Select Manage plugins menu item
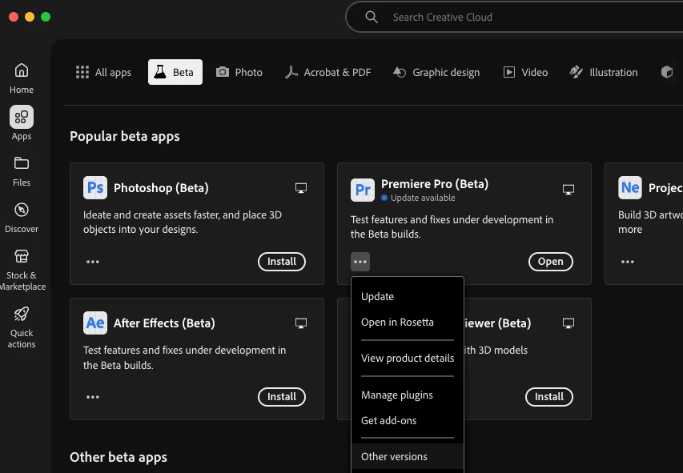 408,395
